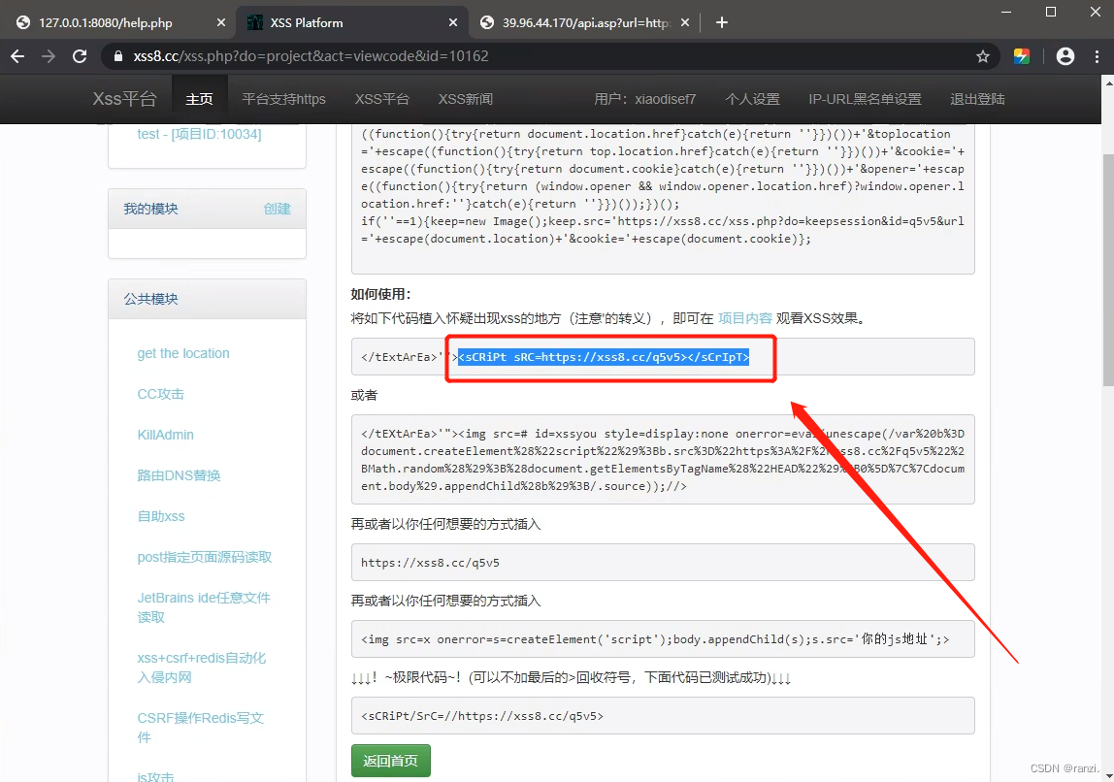The height and width of the screenshot is (782, 1114).
Task: Open a new tab with plus button
Action: (x=722, y=22)
